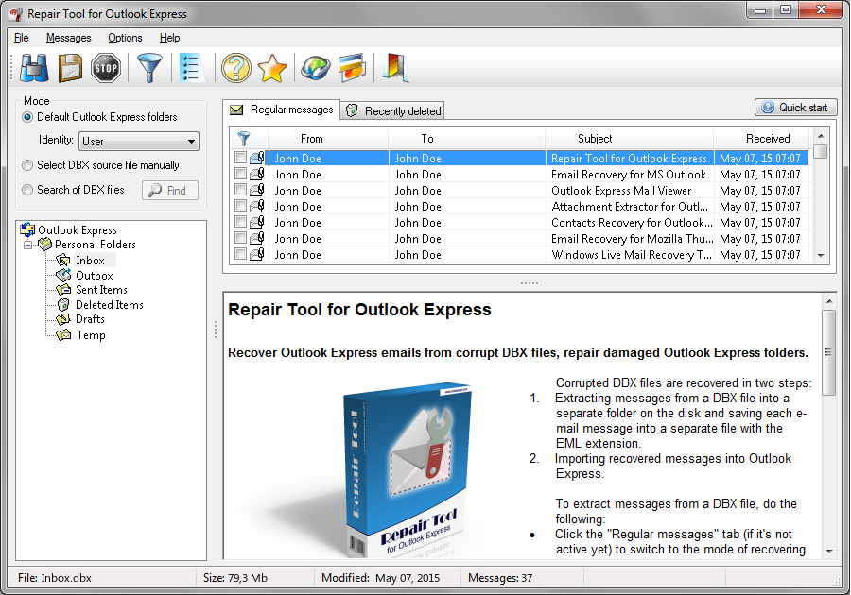Switch to the Recently deleted tab
851x595 pixels.
393,111
